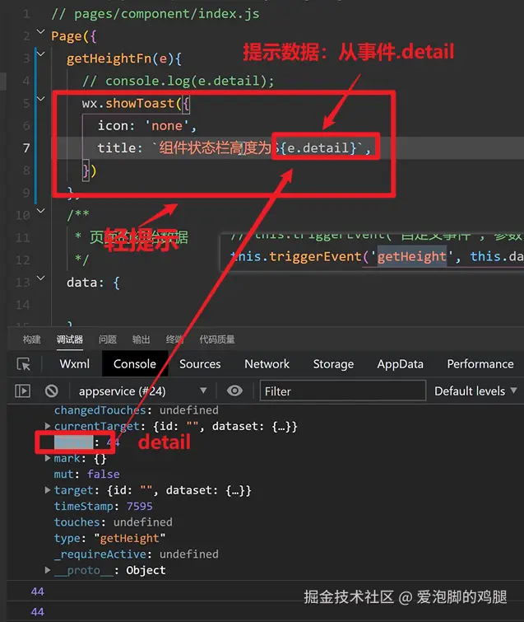Select the 输出 panel tab
524x622 pixels.
point(141,339)
